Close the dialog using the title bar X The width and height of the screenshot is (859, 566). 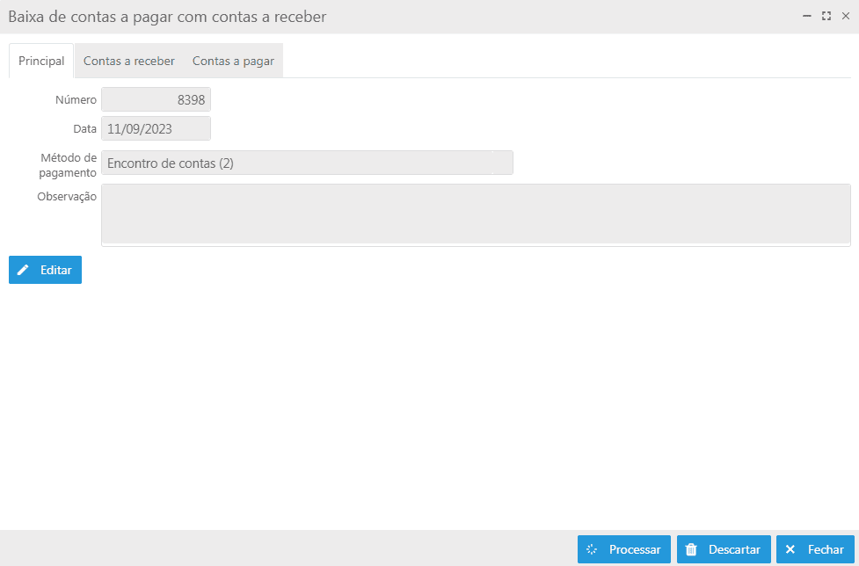pos(846,17)
